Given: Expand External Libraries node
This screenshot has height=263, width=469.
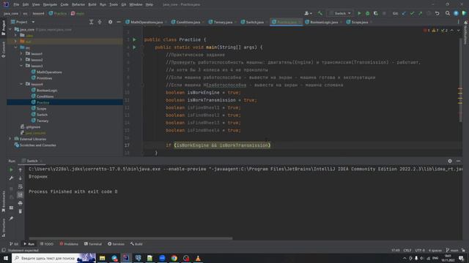Looking at the screenshot, I should [10, 139].
